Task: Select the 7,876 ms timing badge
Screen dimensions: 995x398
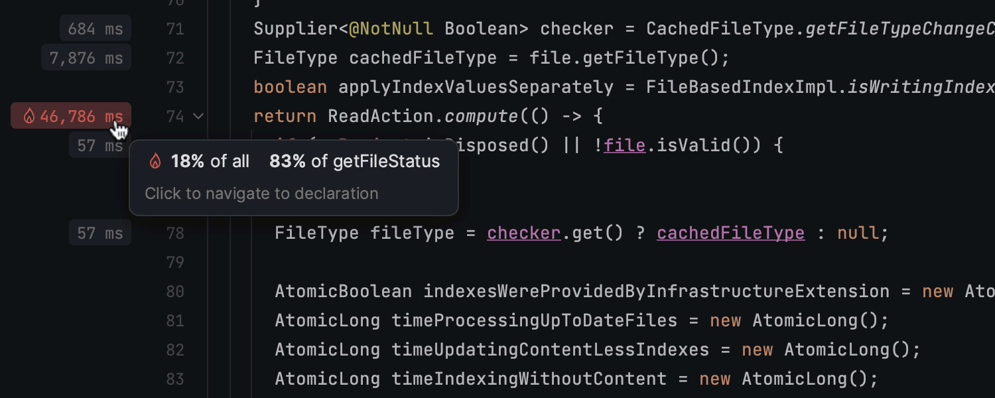Action: click(x=86, y=58)
